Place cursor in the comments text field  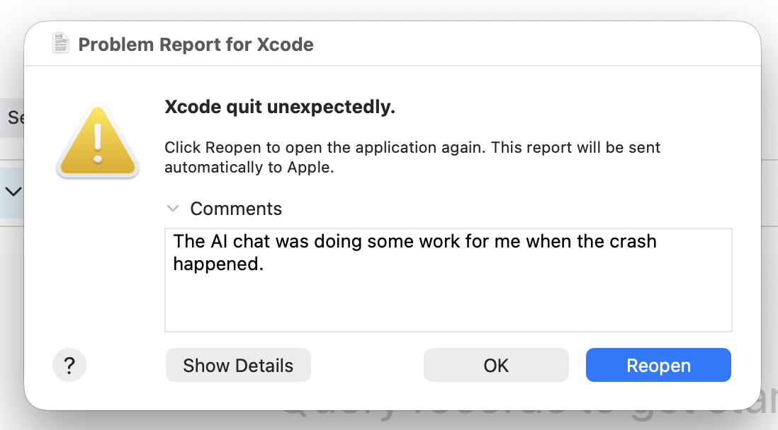coord(448,279)
